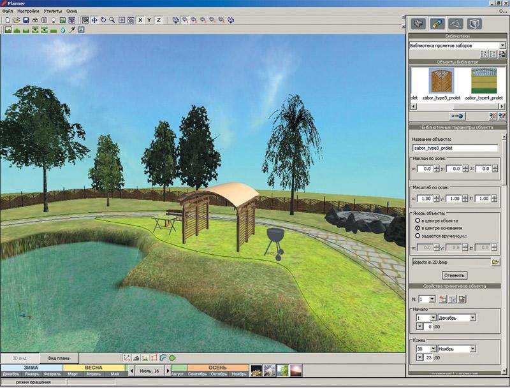Click the Save (floppy disk) toolbar icon
Screen dimensions: 510x388
pos(25,20)
